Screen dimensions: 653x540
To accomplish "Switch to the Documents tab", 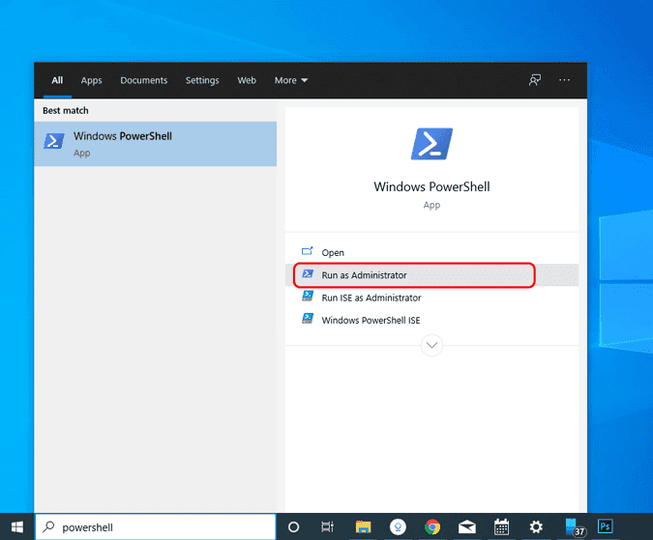I will pyautogui.click(x=144, y=80).
